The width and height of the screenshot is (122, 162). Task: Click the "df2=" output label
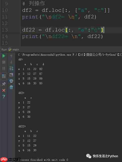pyautogui.click(x=21, y=93)
